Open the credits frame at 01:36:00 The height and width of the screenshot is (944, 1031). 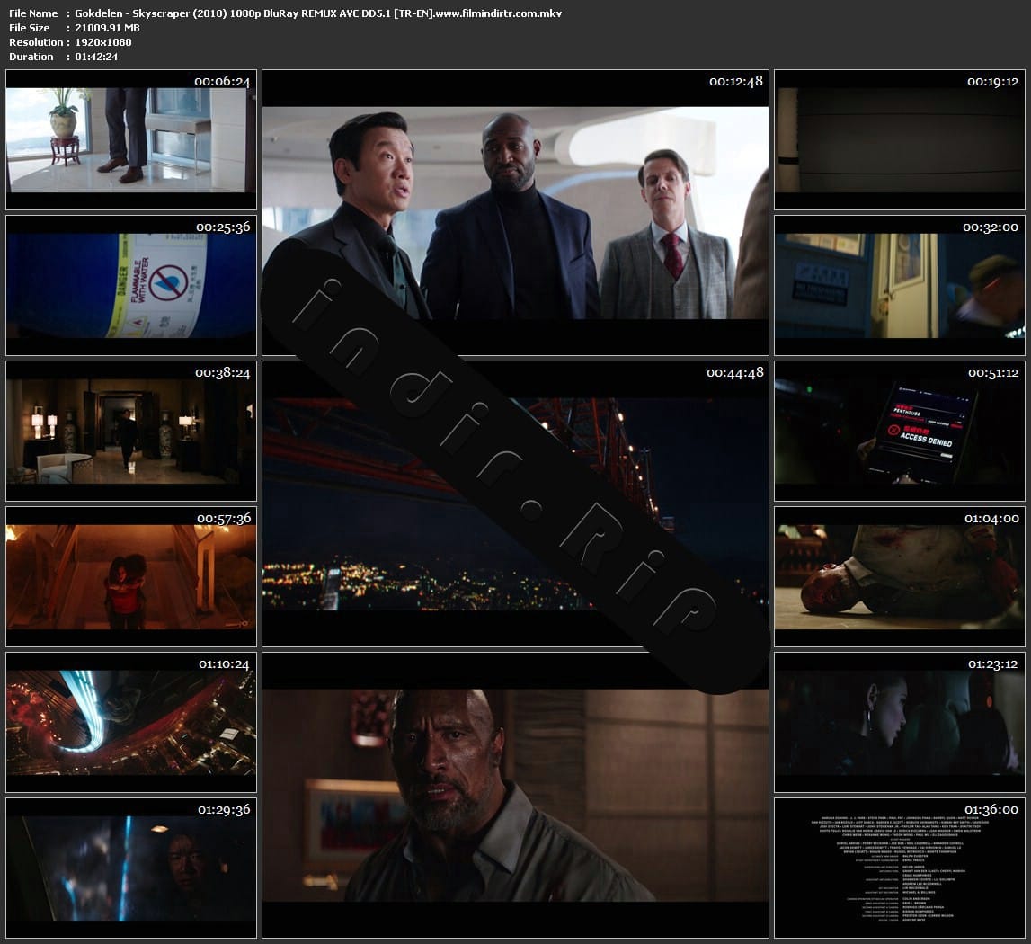tap(900, 868)
